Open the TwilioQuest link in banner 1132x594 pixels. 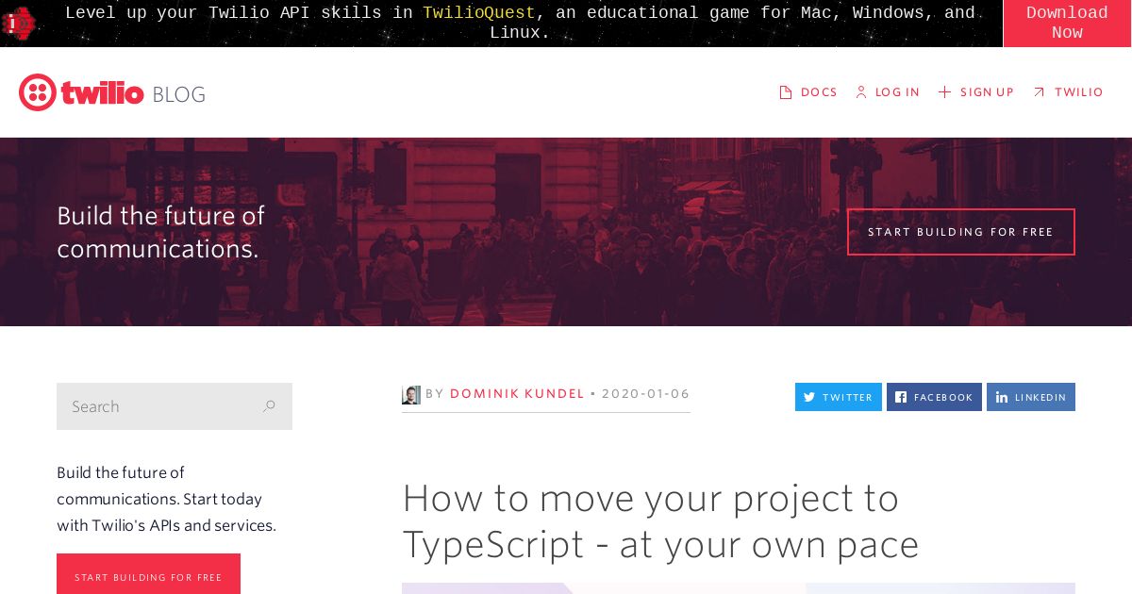478,13
